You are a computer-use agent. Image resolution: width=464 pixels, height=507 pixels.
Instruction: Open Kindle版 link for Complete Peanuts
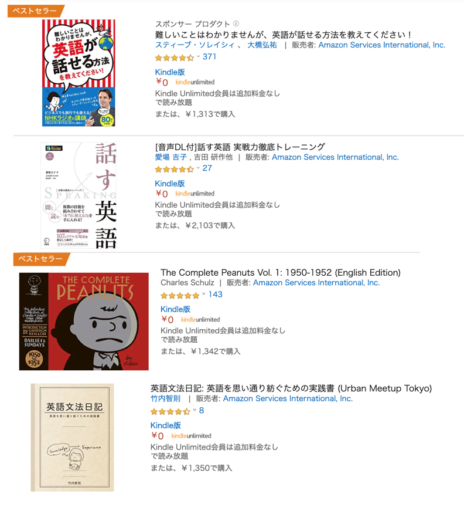pos(175,309)
